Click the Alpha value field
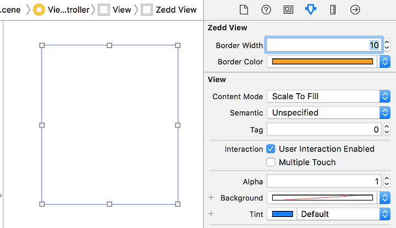Image resolution: width=396 pixels, height=228 pixels. [324, 181]
